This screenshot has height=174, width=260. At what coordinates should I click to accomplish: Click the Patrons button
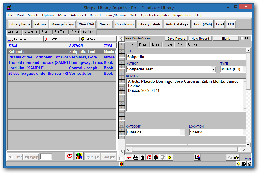[40, 24]
